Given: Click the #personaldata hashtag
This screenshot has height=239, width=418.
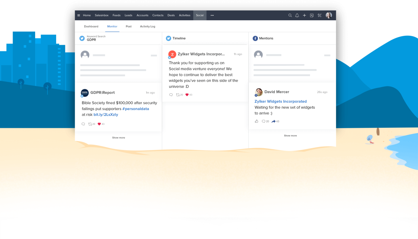Looking at the screenshot, I should (x=136, y=109).
